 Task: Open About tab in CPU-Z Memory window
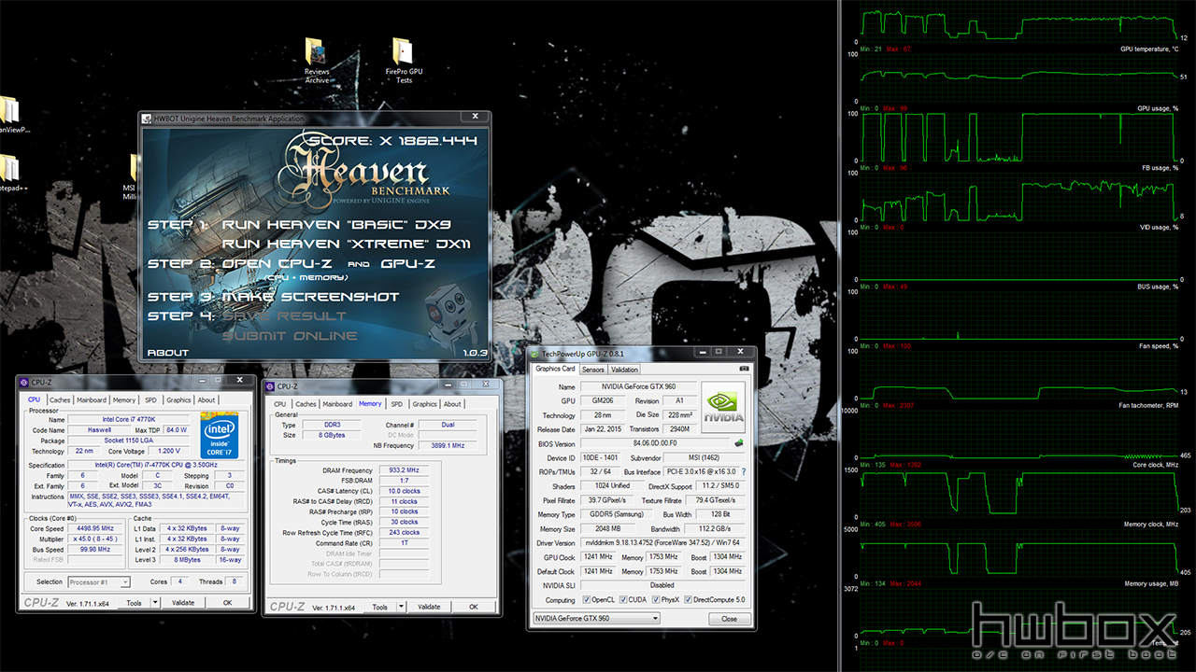pos(452,404)
